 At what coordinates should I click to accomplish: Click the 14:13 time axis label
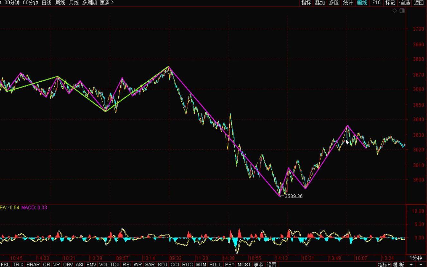pos(281,258)
